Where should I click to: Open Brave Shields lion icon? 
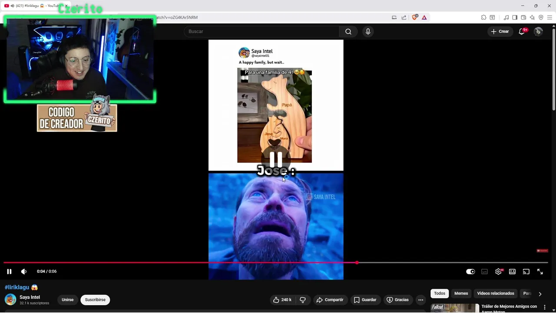click(414, 17)
